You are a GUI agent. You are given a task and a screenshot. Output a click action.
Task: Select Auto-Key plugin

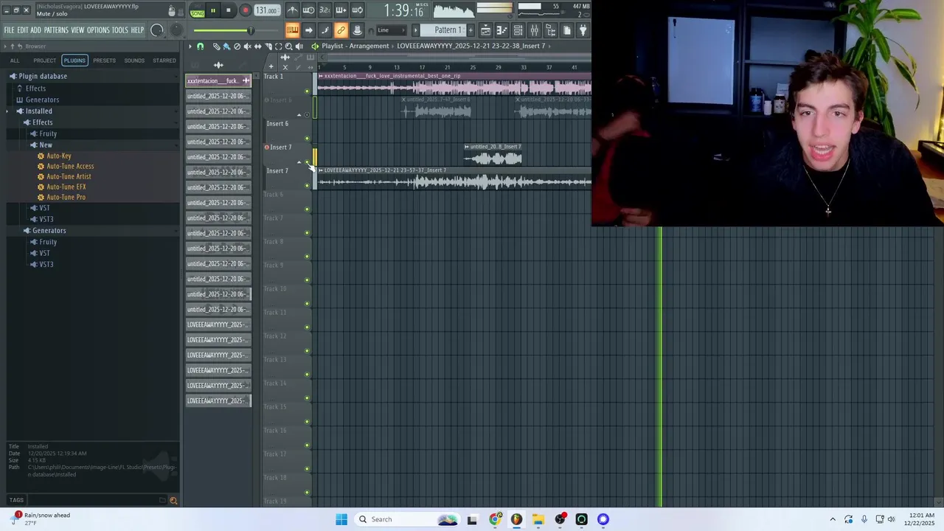coord(59,156)
